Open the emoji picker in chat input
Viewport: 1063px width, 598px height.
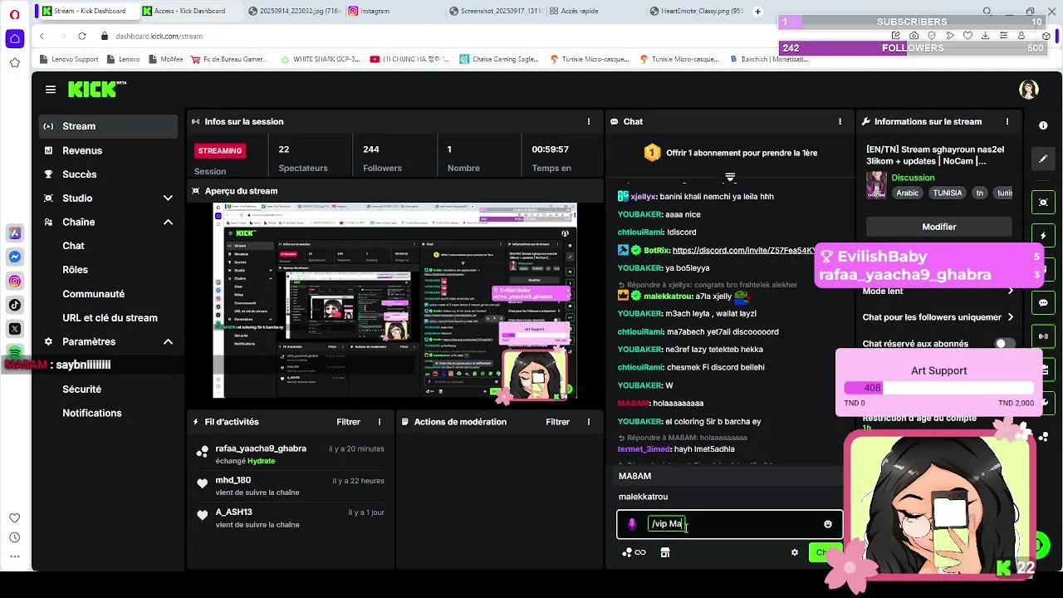click(827, 524)
